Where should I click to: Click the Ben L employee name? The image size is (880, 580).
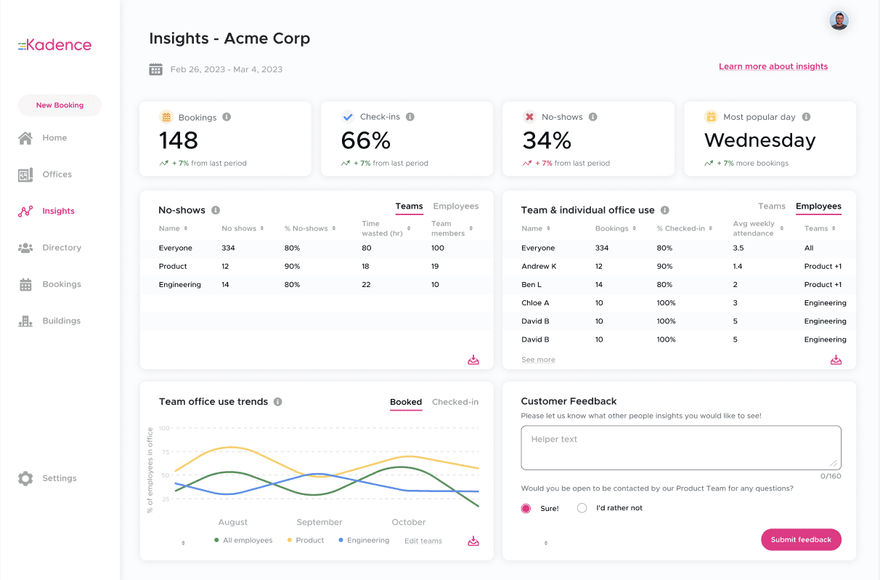tap(532, 285)
